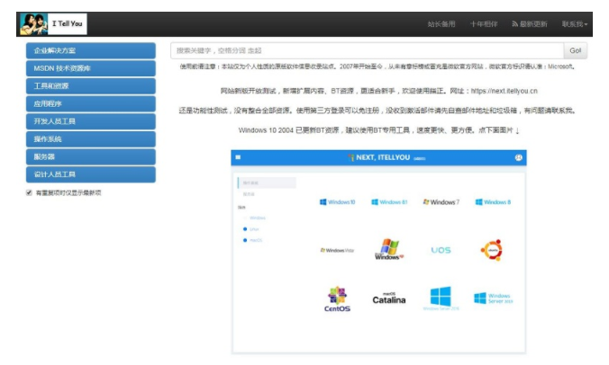Image resolution: width=609 pixels, height=365 pixels.
Task: Click the Windows 10 logo in preview
Action: pos(337,202)
